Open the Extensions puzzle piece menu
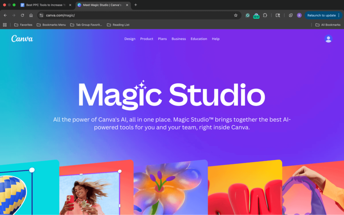This screenshot has width=344, height=215. point(265,15)
